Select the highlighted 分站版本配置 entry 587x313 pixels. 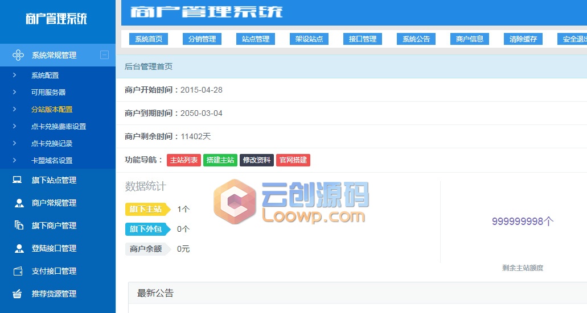[x=52, y=110]
